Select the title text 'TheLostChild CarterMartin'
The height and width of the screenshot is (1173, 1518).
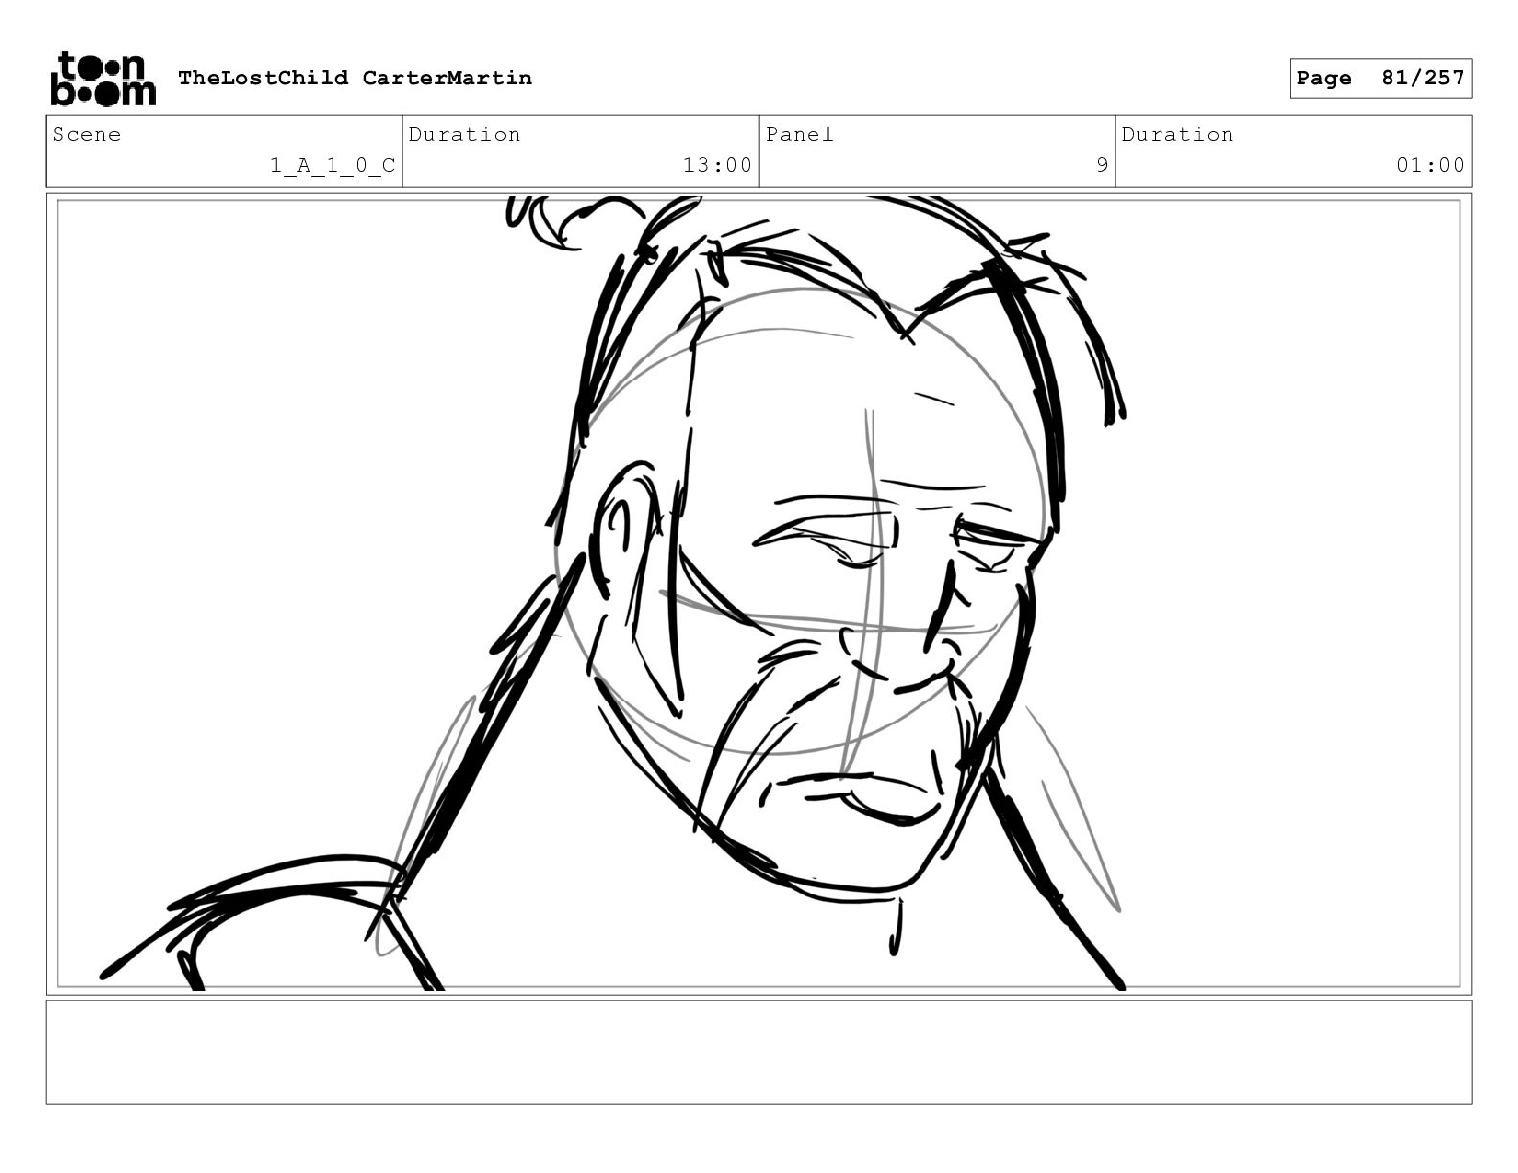coord(355,78)
